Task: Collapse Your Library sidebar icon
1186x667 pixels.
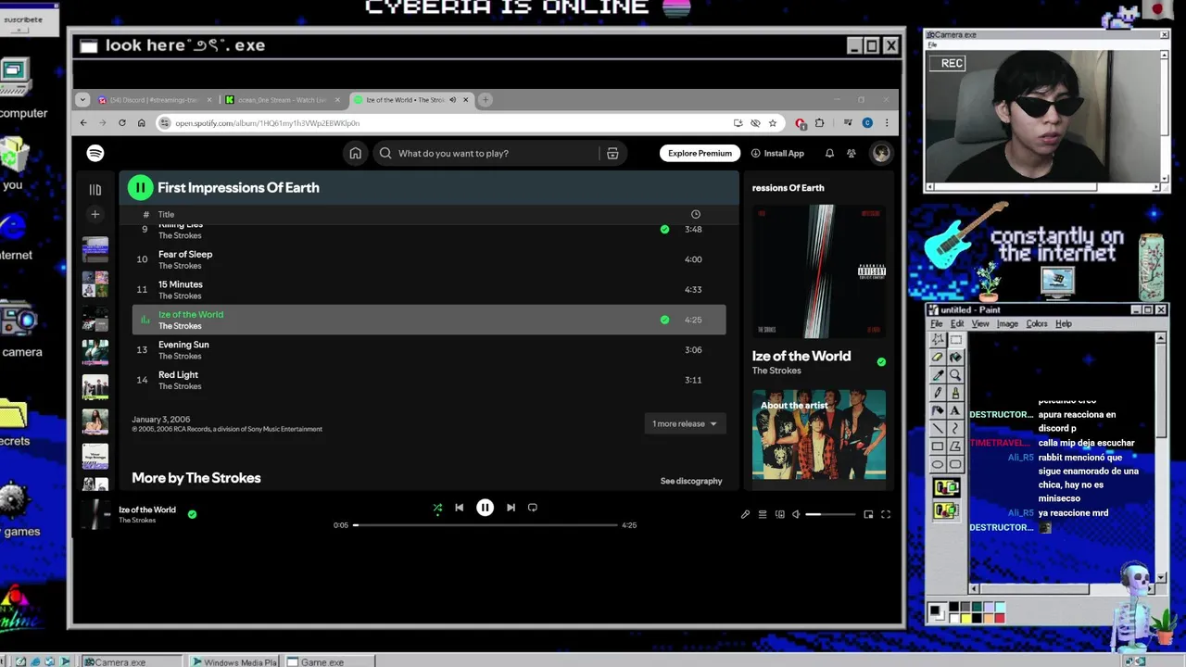Action: [95, 189]
